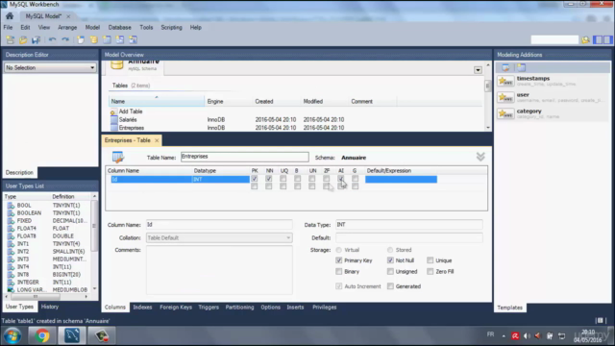Screen dimensions: 615x346
Task: Toggle Primary Key checkbox in details
Action: tap(339, 260)
